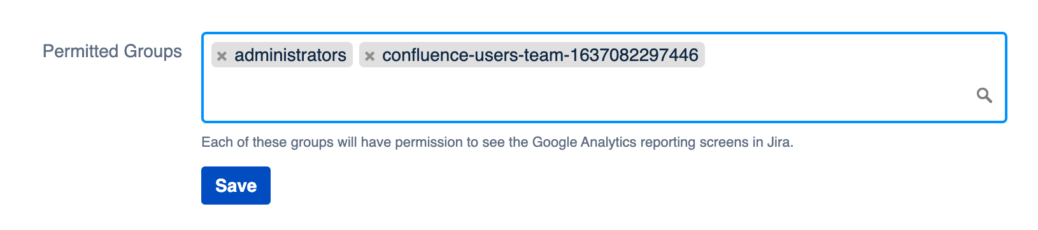
Task: Click empty space after the confluence tag
Action: point(847,55)
